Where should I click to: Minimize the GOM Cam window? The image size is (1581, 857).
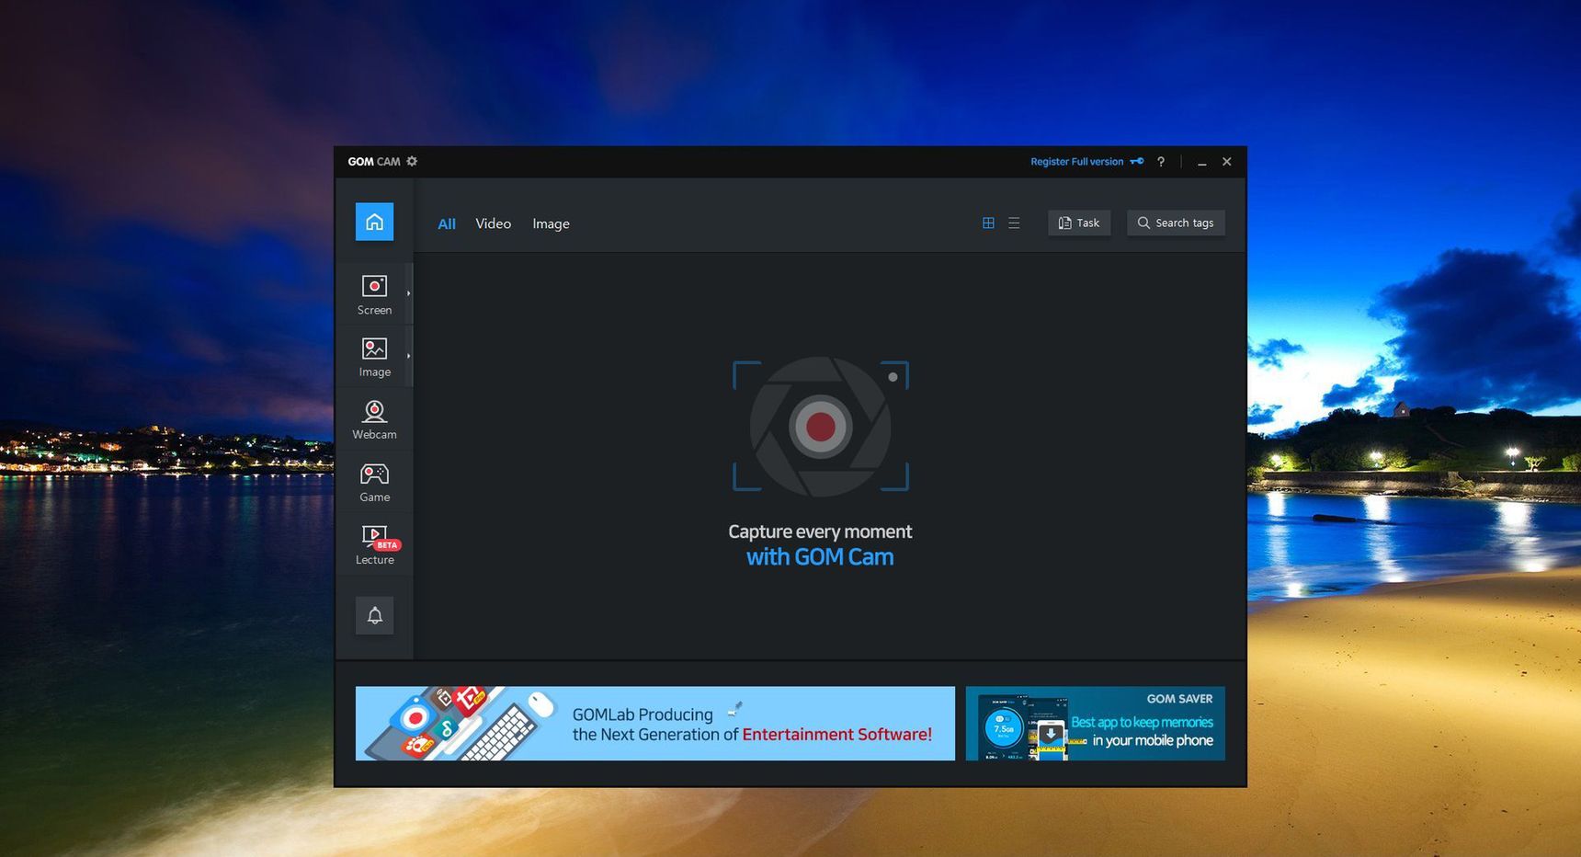(x=1201, y=162)
